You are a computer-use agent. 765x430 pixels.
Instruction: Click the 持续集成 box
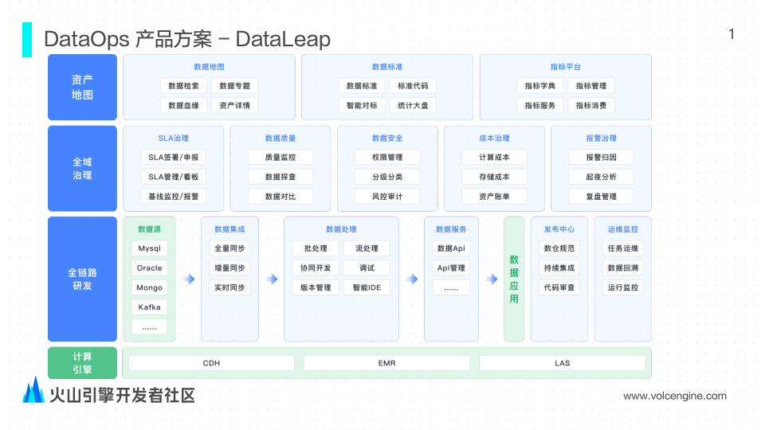(x=559, y=268)
